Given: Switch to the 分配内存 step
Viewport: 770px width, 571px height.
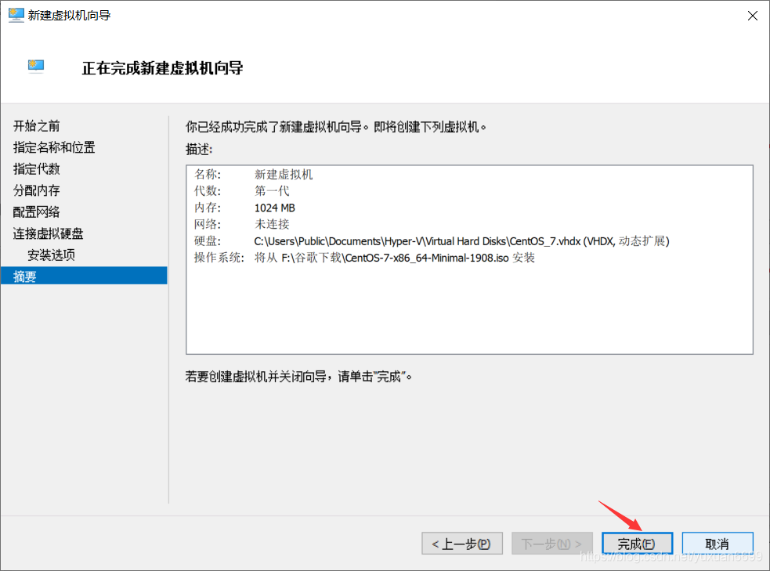Looking at the screenshot, I should [x=36, y=190].
